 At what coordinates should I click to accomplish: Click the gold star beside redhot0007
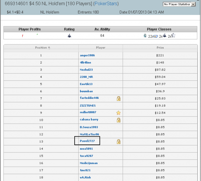pos(118,113)
